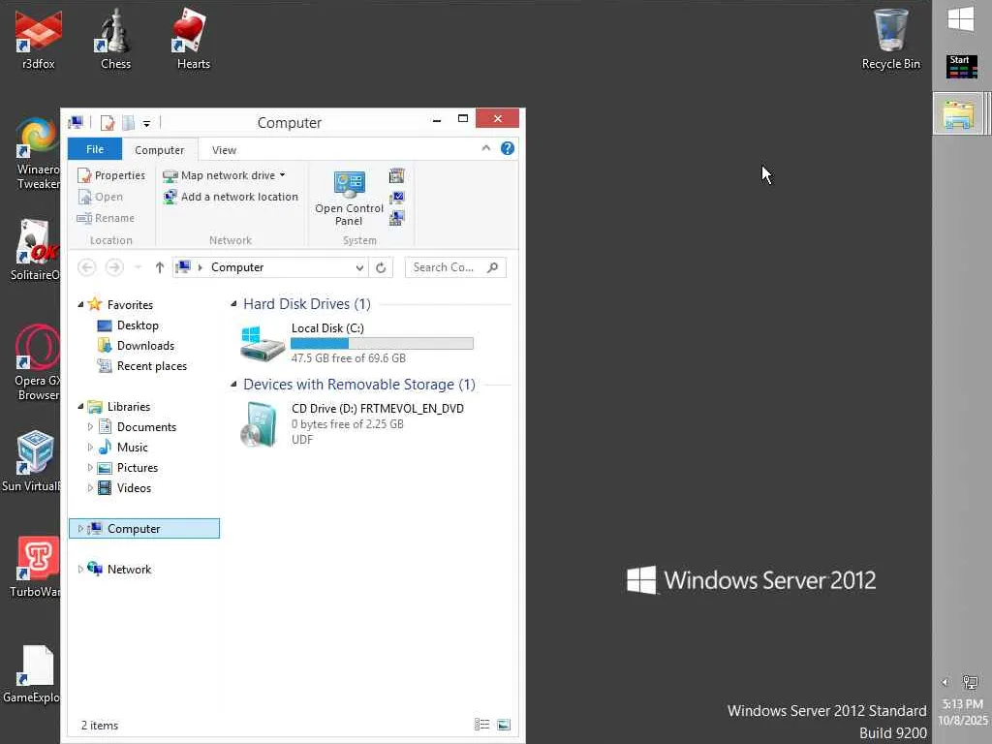Click the New folder icon in the title bar
Image resolution: width=992 pixels, height=744 pixels.
pos(129,123)
